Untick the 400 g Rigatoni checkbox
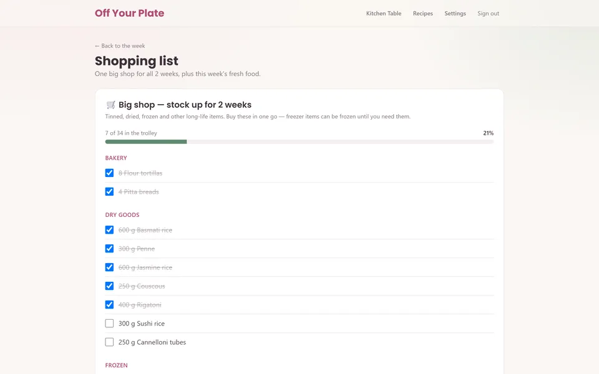Image resolution: width=599 pixels, height=374 pixels. 109,305
